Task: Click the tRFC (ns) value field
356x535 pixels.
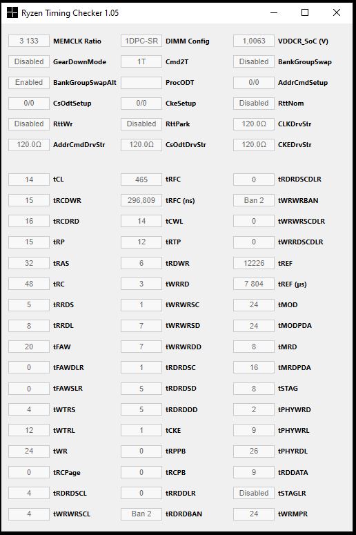Action: [x=141, y=200]
